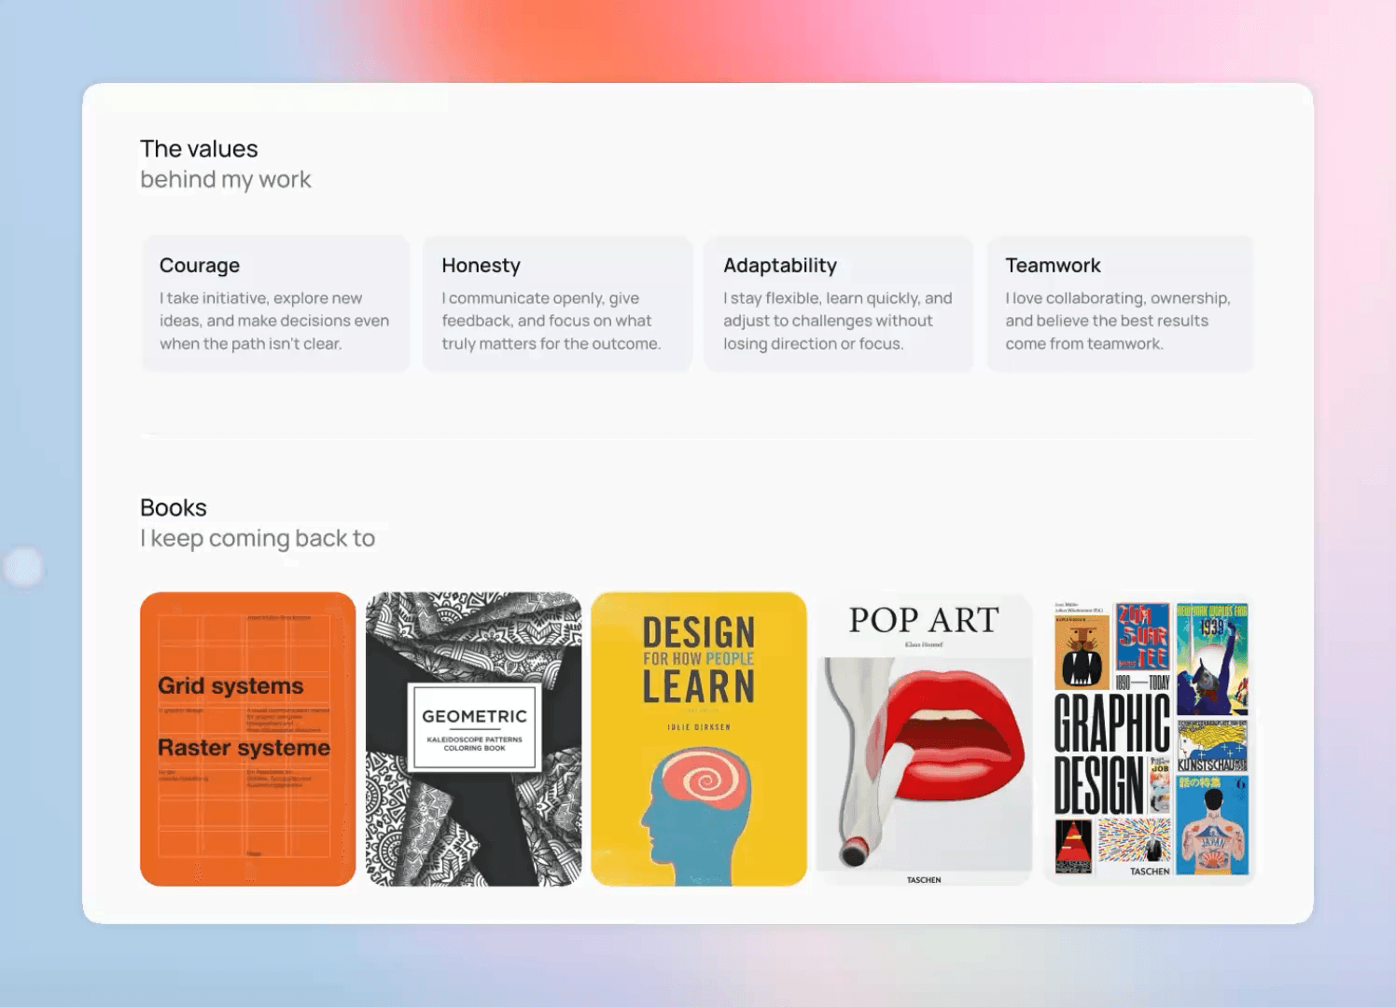
Task: Click 'I keep coming back to' text
Action: point(258,539)
